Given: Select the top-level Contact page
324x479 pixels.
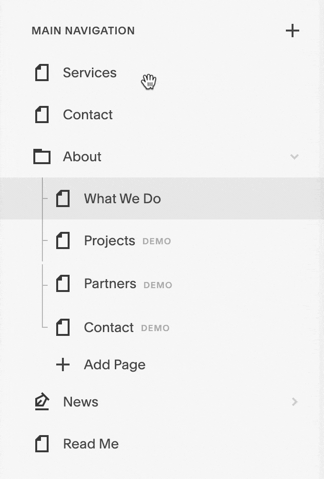Looking at the screenshot, I should [x=88, y=115].
